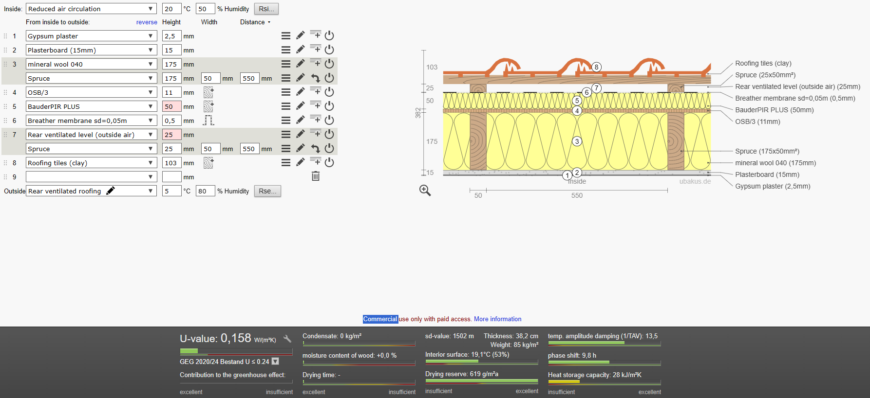Click the BauderPIR PLUS height field 50

171,106
